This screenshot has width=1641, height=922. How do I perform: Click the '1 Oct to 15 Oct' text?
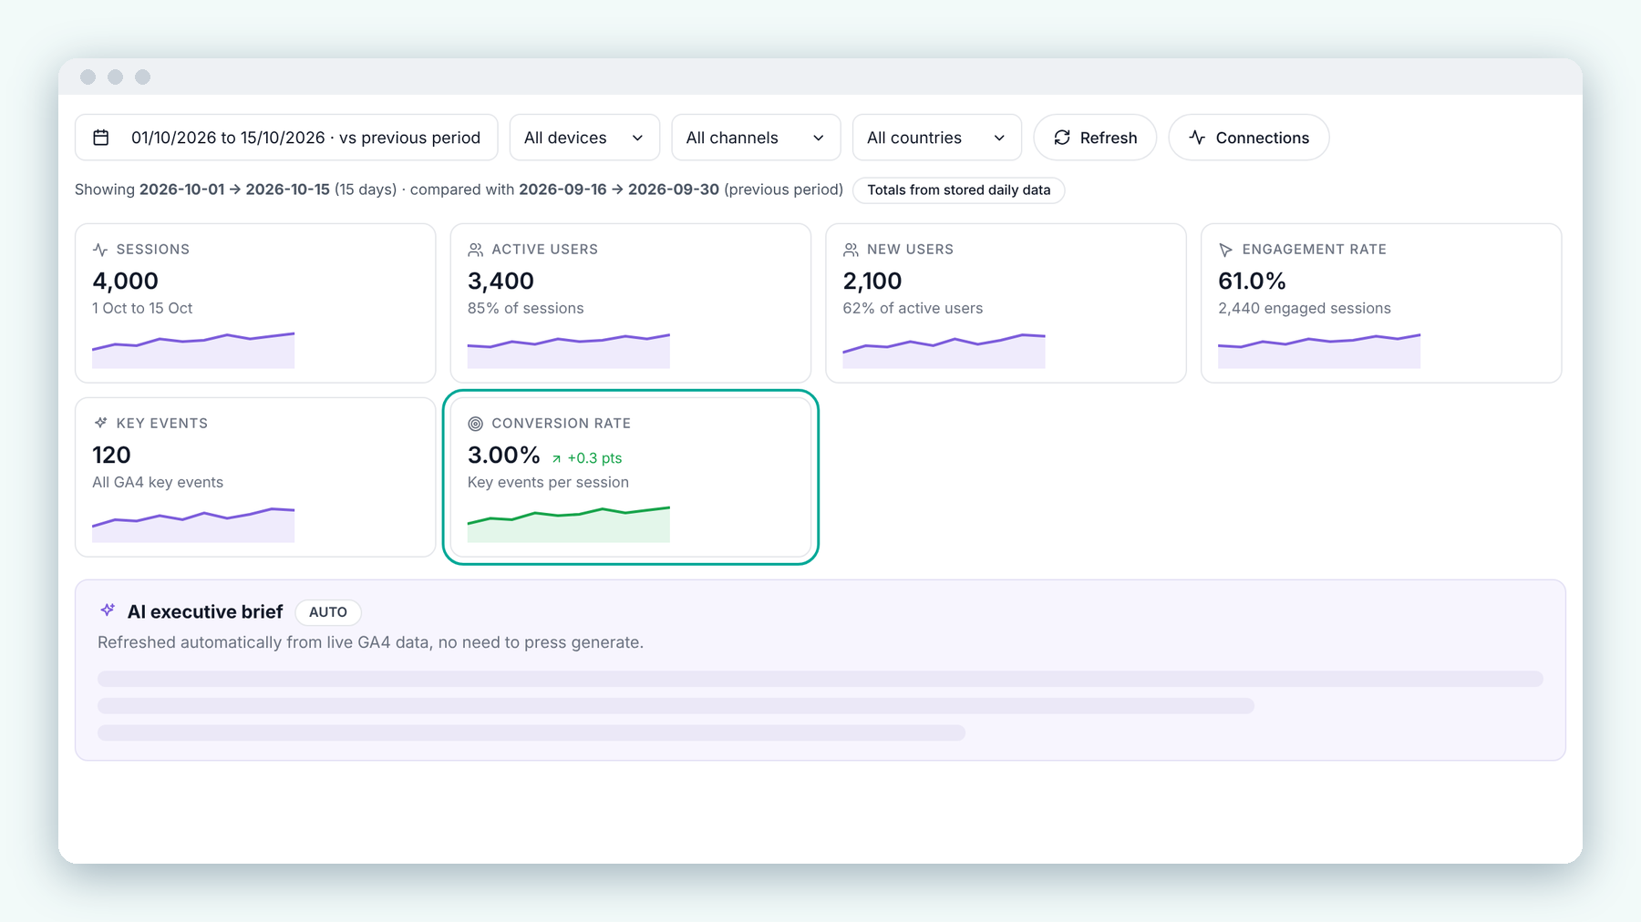(x=142, y=309)
